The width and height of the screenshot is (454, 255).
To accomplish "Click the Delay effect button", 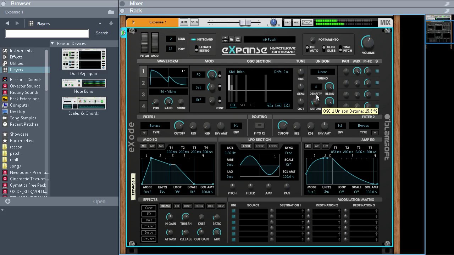I will coord(149,233).
